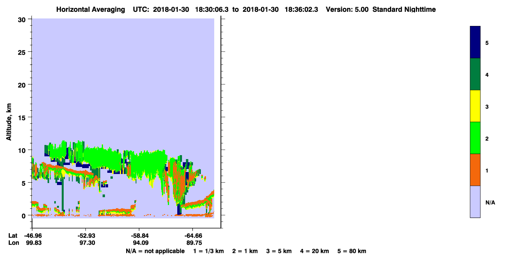This screenshot has height=262, width=511.
Task: Click the legend text '4 = 20 km'
Action: point(315,251)
